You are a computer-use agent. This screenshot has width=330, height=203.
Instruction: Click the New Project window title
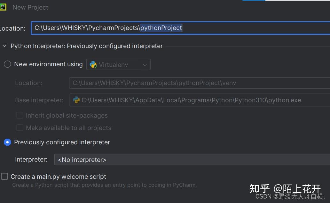30,7
